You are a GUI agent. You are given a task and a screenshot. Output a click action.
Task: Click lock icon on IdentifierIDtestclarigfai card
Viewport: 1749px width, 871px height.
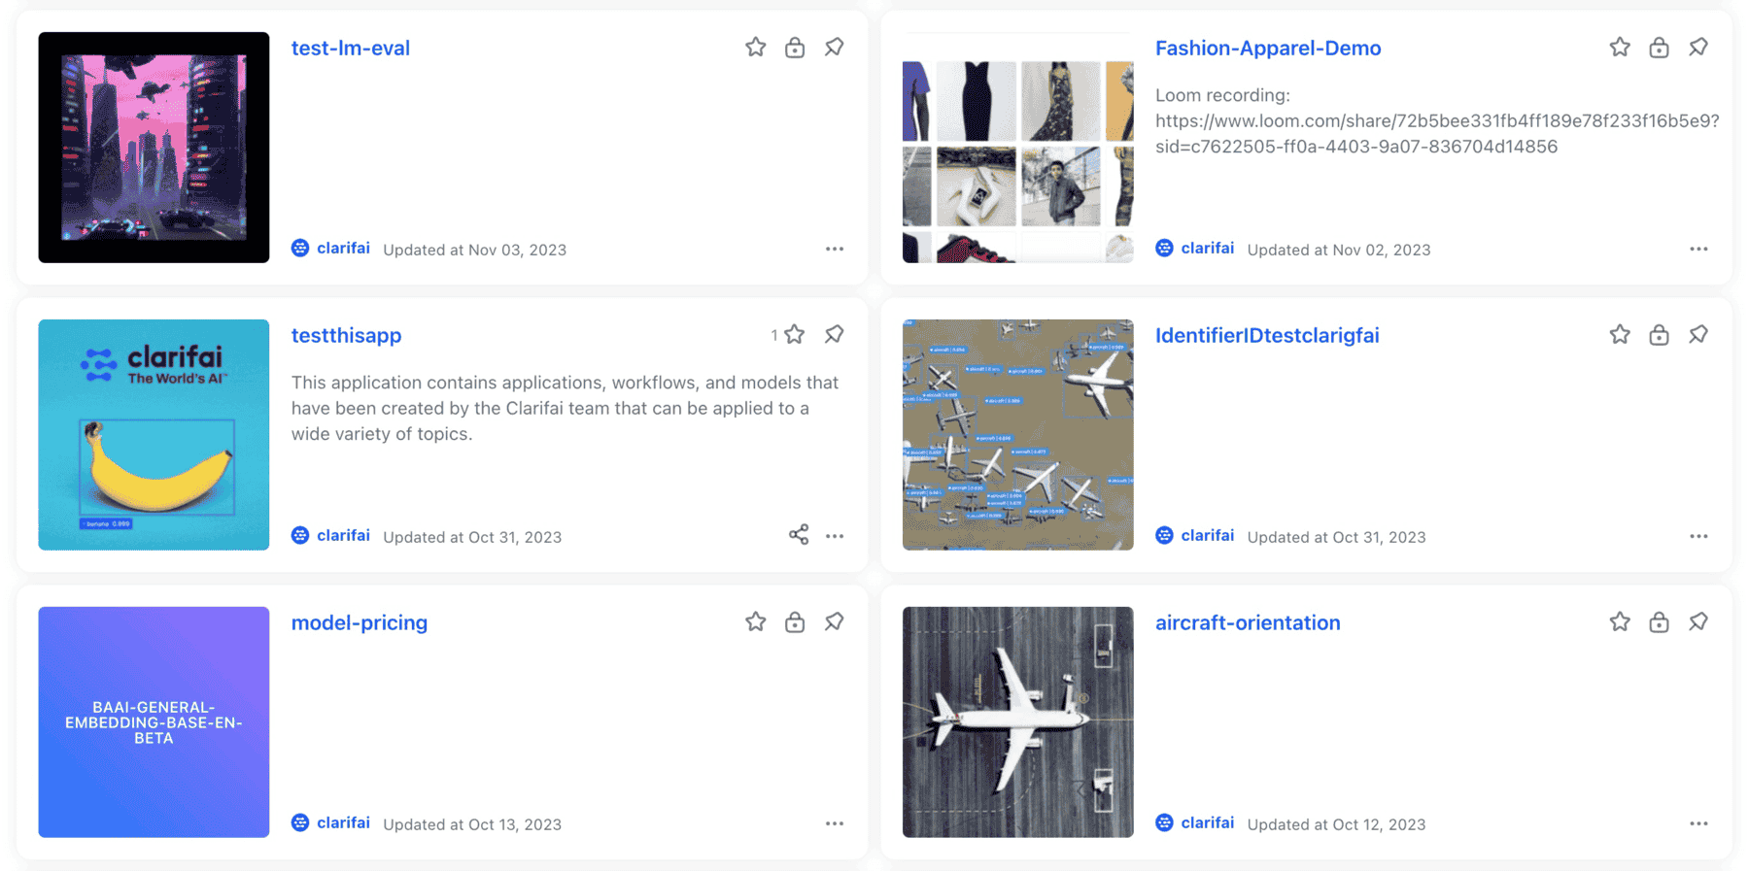[x=1659, y=334]
